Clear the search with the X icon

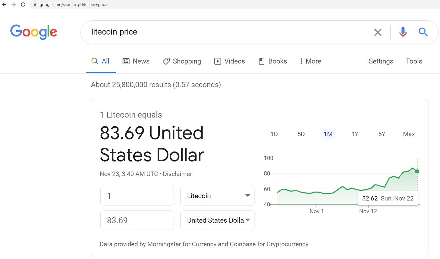[x=378, y=32]
